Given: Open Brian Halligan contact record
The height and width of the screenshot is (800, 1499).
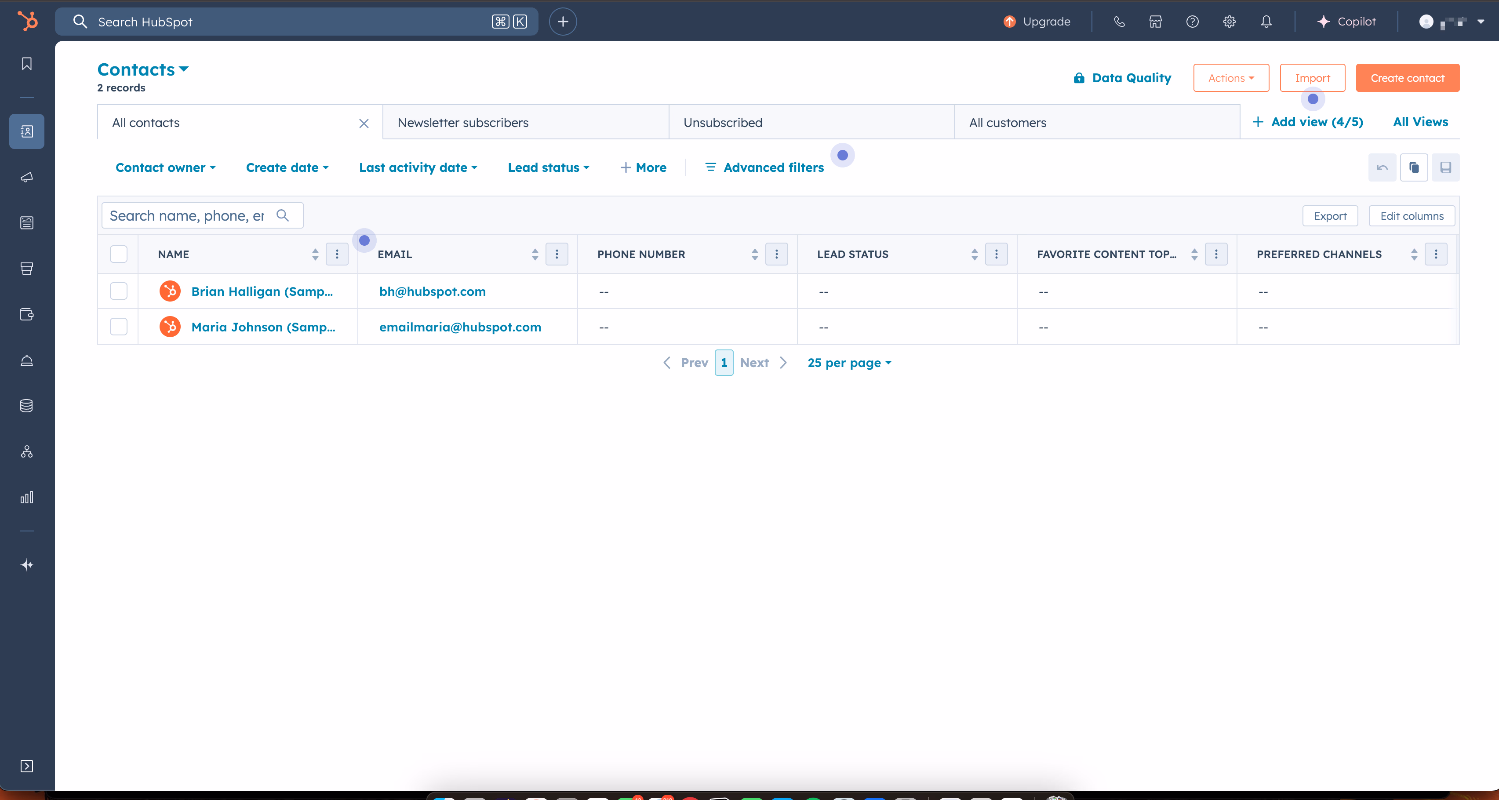Looking at the screenshot, I should 262,291.
